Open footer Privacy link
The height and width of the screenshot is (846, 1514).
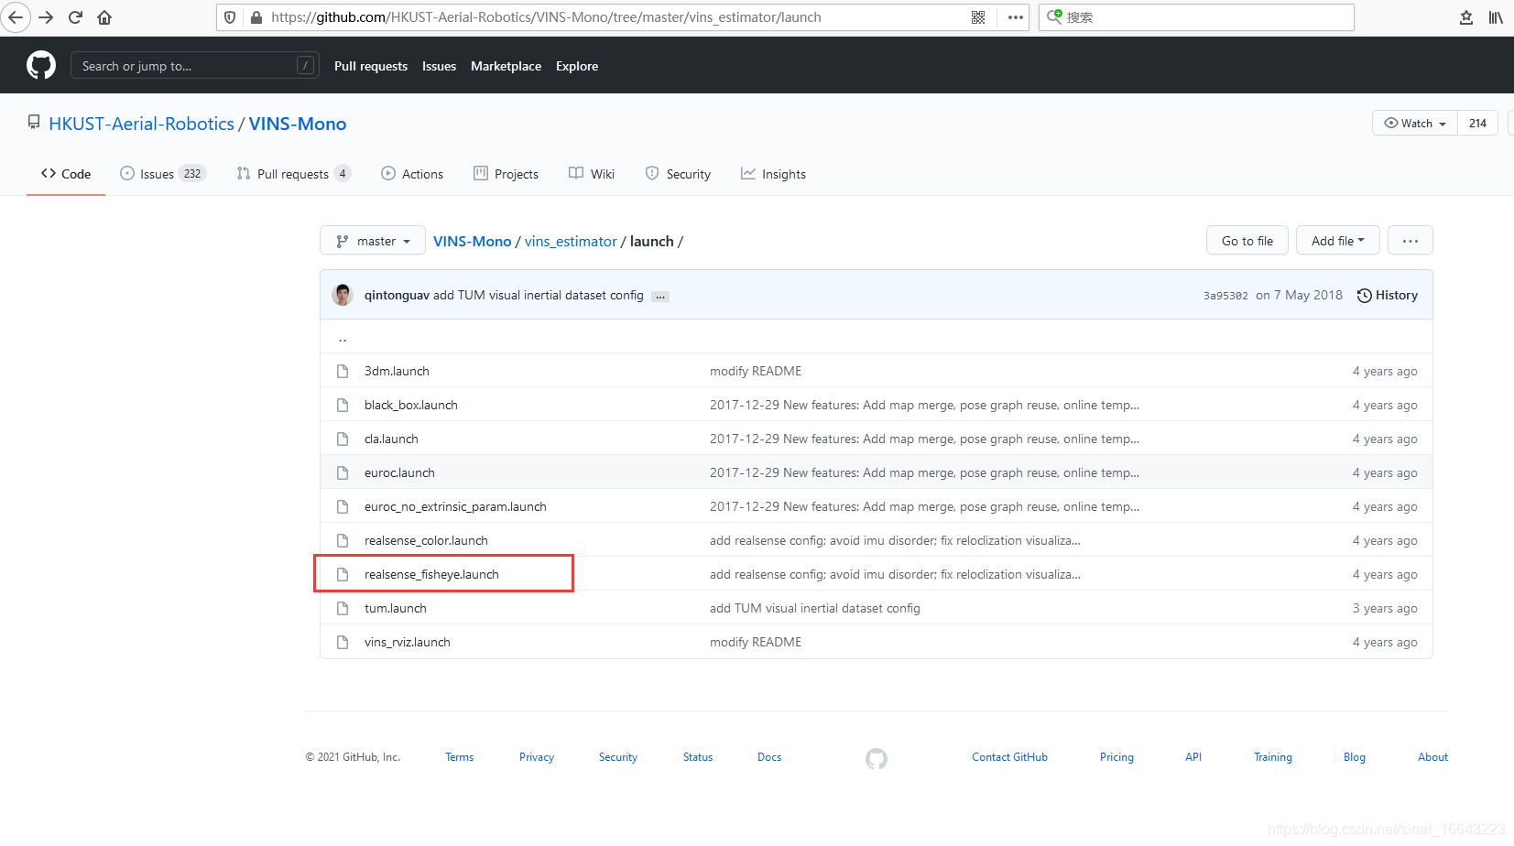coord(537,757)
